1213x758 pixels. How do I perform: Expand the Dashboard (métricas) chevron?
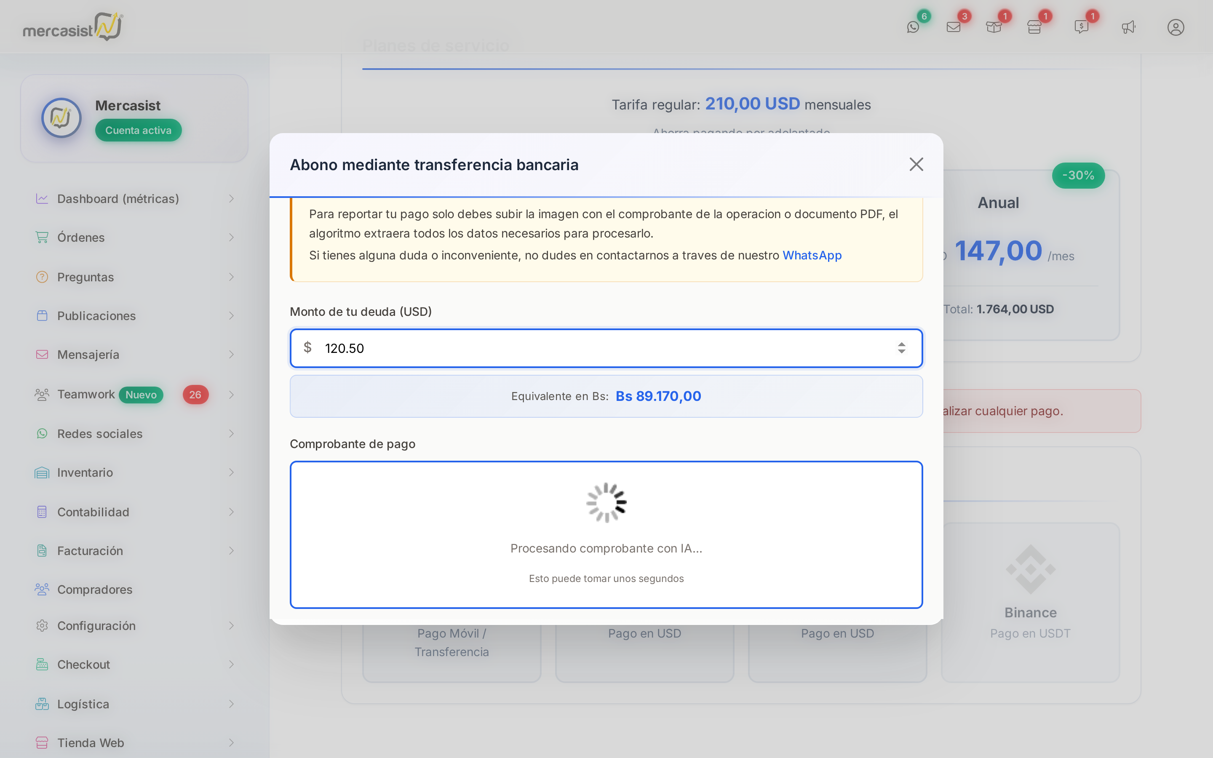231,198
